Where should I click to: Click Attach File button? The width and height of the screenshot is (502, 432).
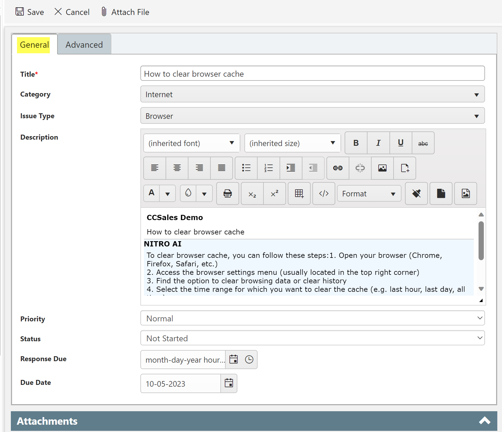pos(125,12)
